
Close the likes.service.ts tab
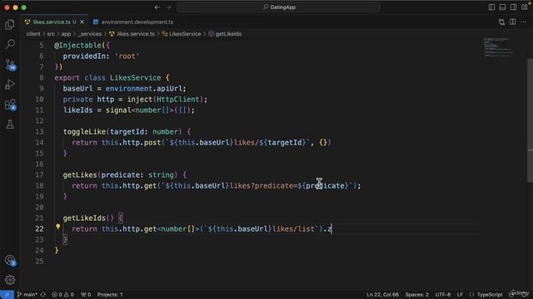(x=82, y=22)
